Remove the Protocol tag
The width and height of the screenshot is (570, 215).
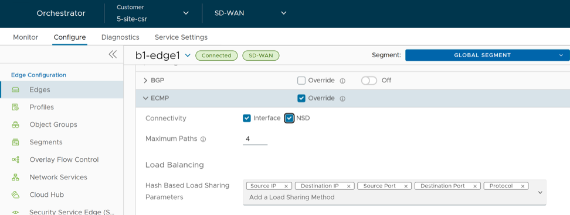click(x=522, y=186)
